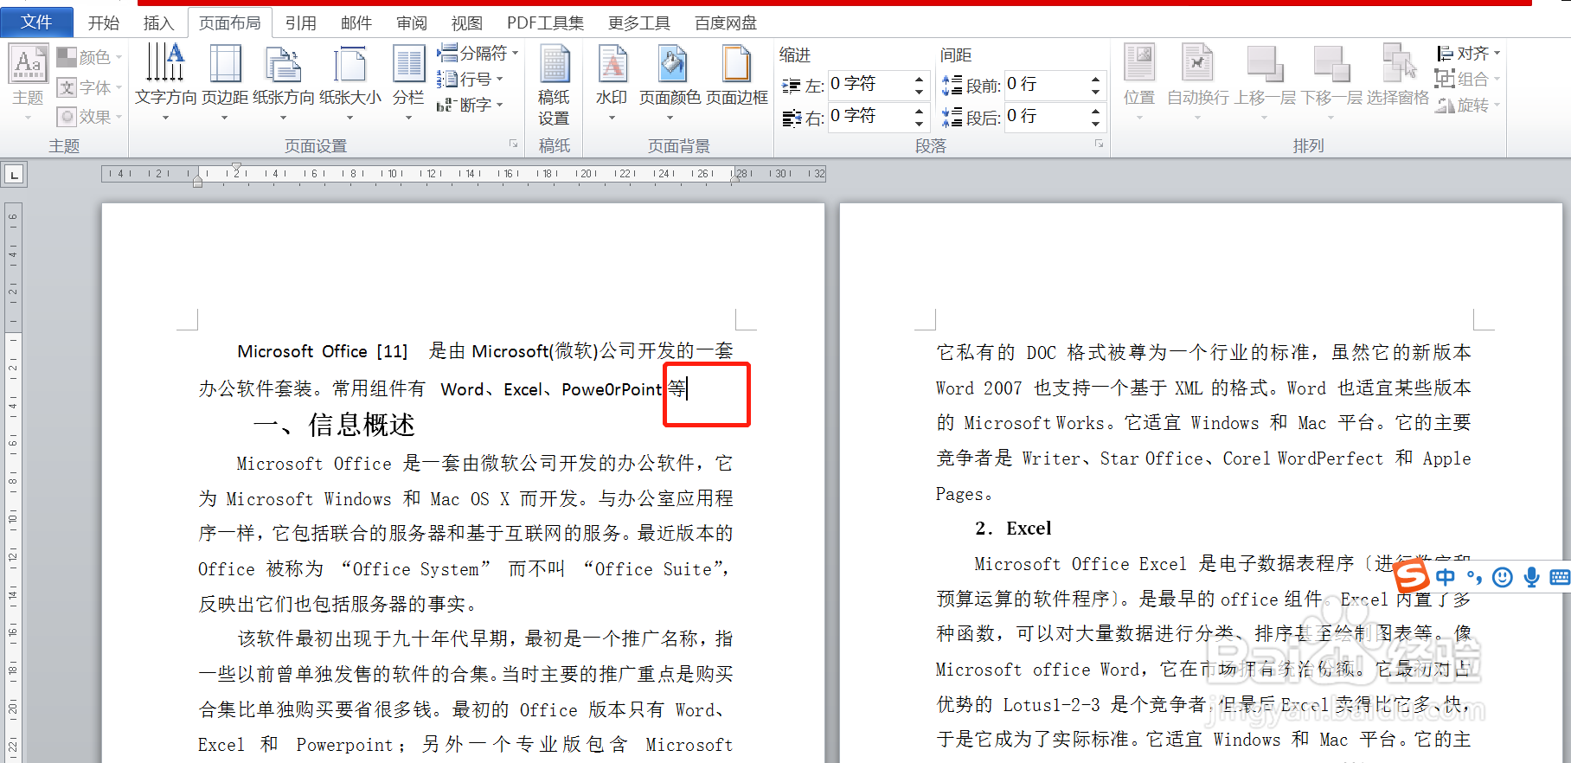This screenshot has height=763, width=1571.
Task: Switch to the 审阅 tab
Action: (412, 23)
